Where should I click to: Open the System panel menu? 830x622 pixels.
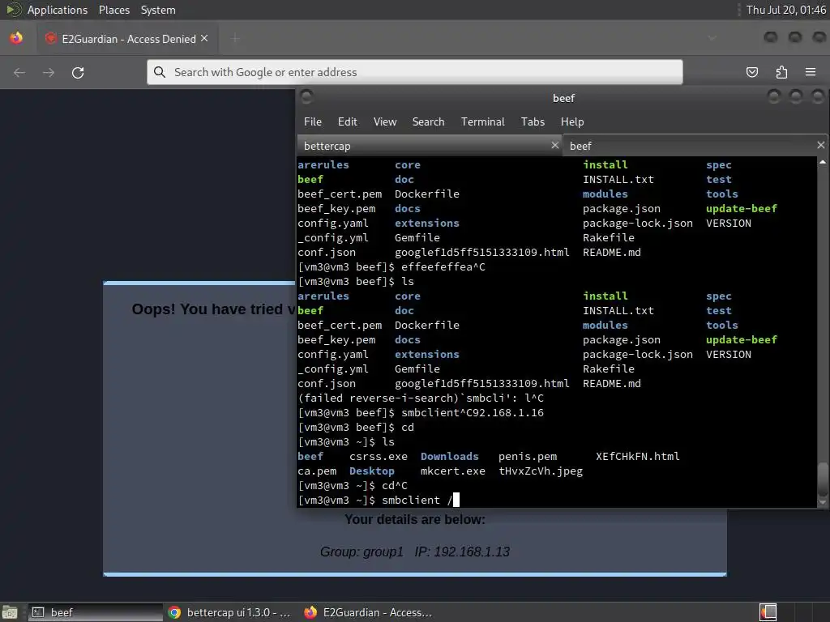pos(158,10)
